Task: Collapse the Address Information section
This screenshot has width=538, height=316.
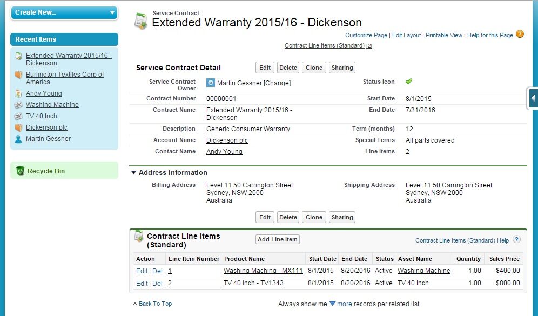Action: pyautogui.click(x=133, y=173)
